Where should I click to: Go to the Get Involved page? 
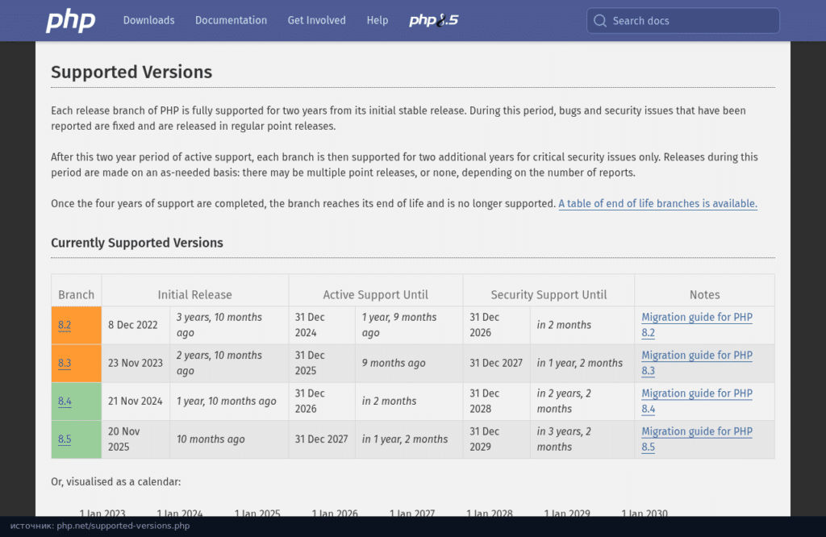tap(316, 20)
